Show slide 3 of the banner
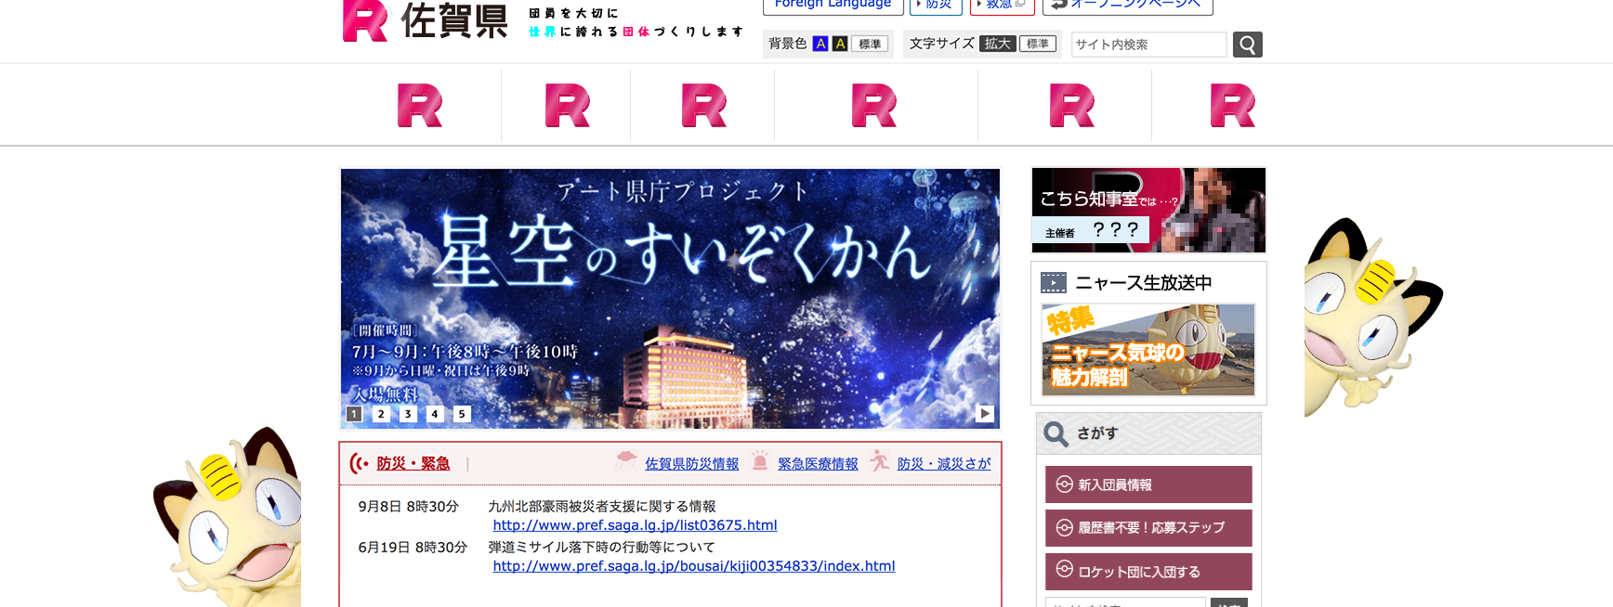Screen dimensions: 1613x607 coord(408,414)
